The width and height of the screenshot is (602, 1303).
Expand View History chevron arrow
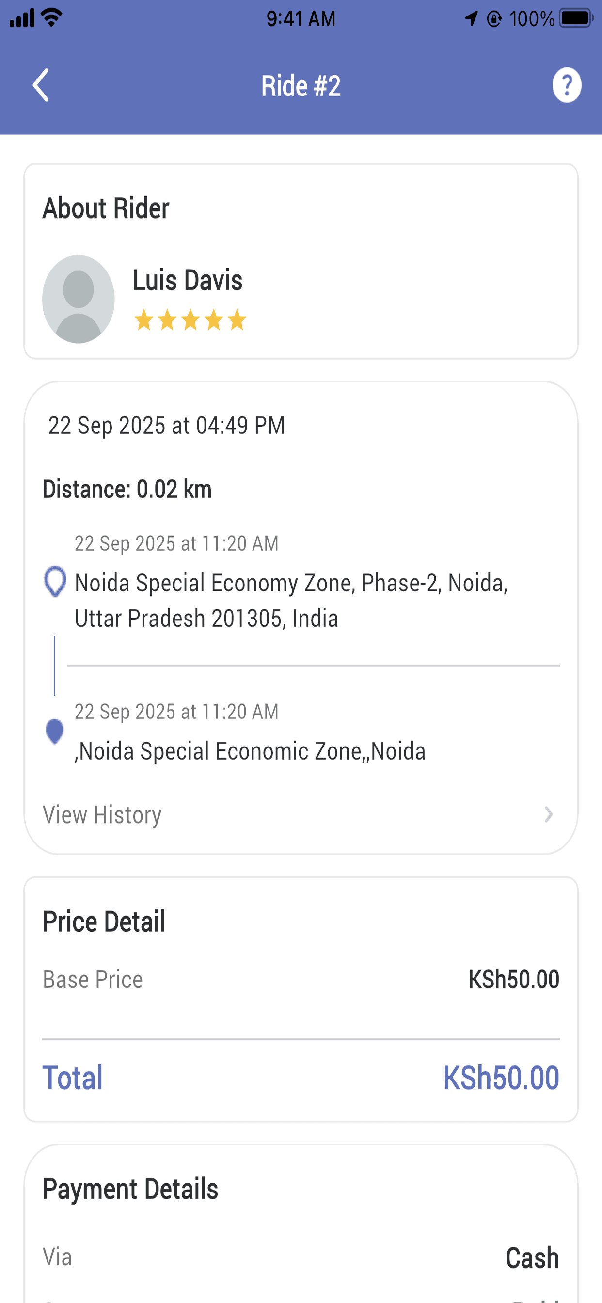548,814
